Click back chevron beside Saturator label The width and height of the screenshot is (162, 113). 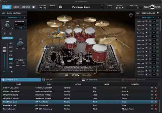(16, 21)
